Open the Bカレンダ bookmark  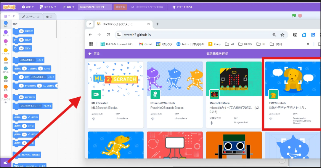tap(164, 44)
